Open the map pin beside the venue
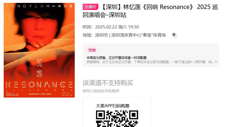 tap(174, 35)
